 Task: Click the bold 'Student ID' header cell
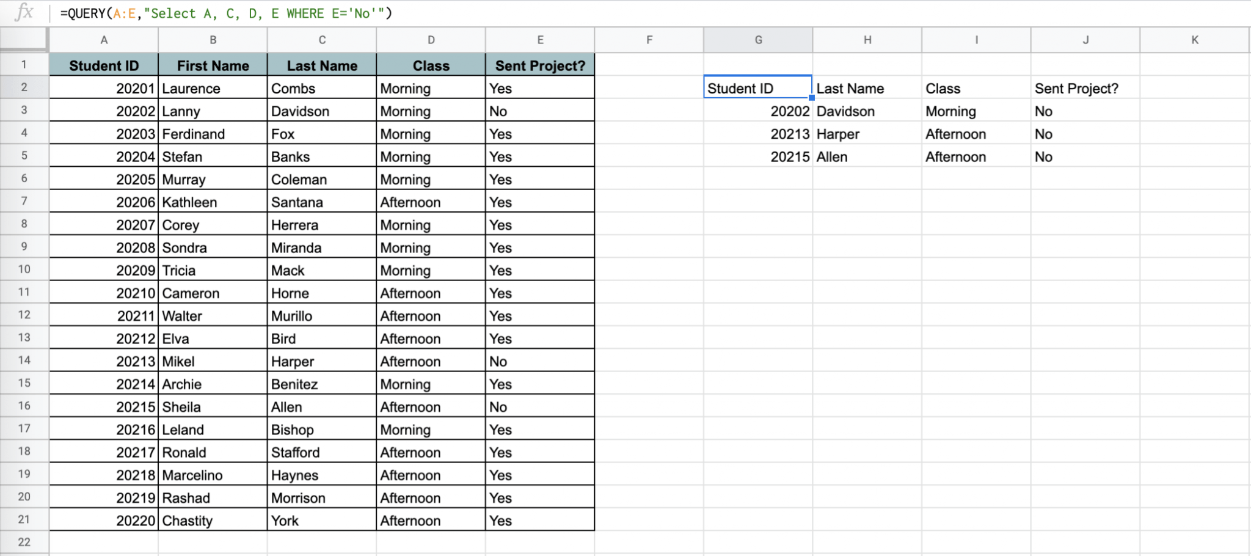[104, 65]
